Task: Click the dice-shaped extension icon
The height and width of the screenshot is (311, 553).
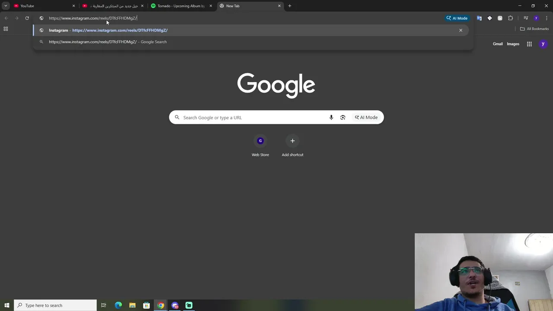Action: click(489, 18)
